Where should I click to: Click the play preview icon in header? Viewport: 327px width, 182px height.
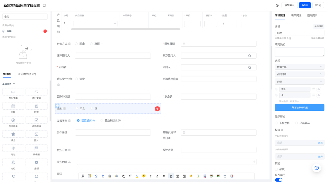(277, 5)
